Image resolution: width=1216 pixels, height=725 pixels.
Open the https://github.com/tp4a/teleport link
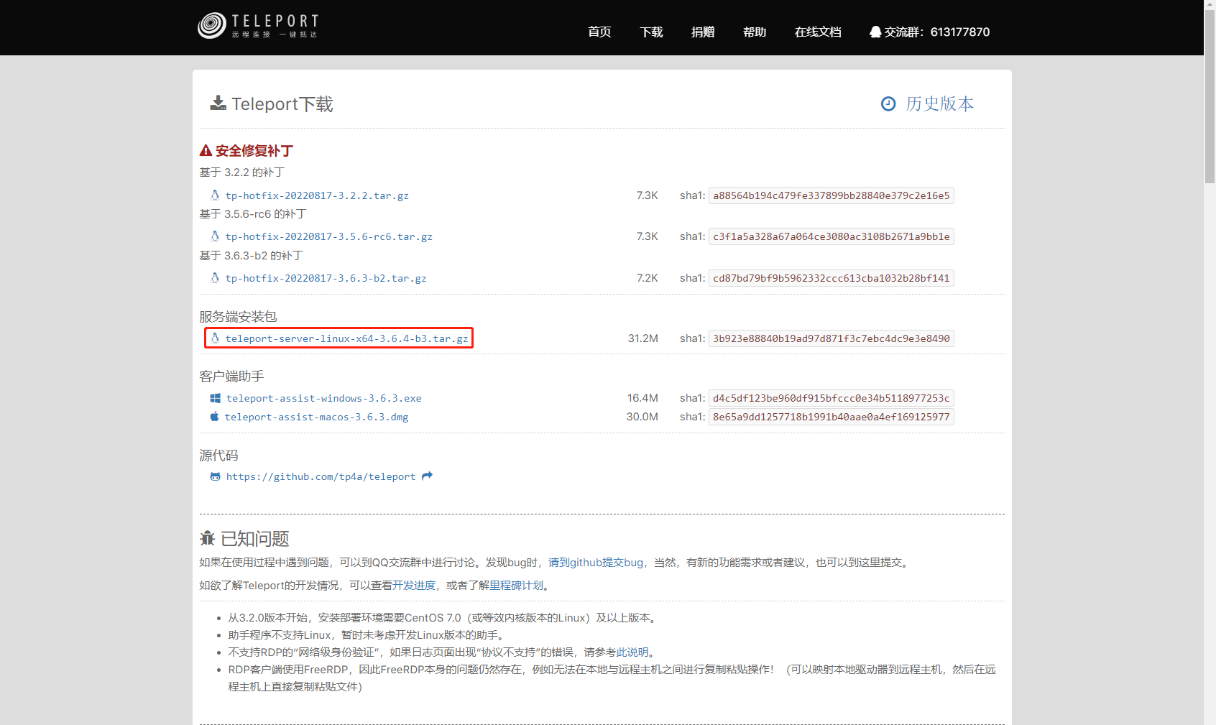click(x=321, y=476)
